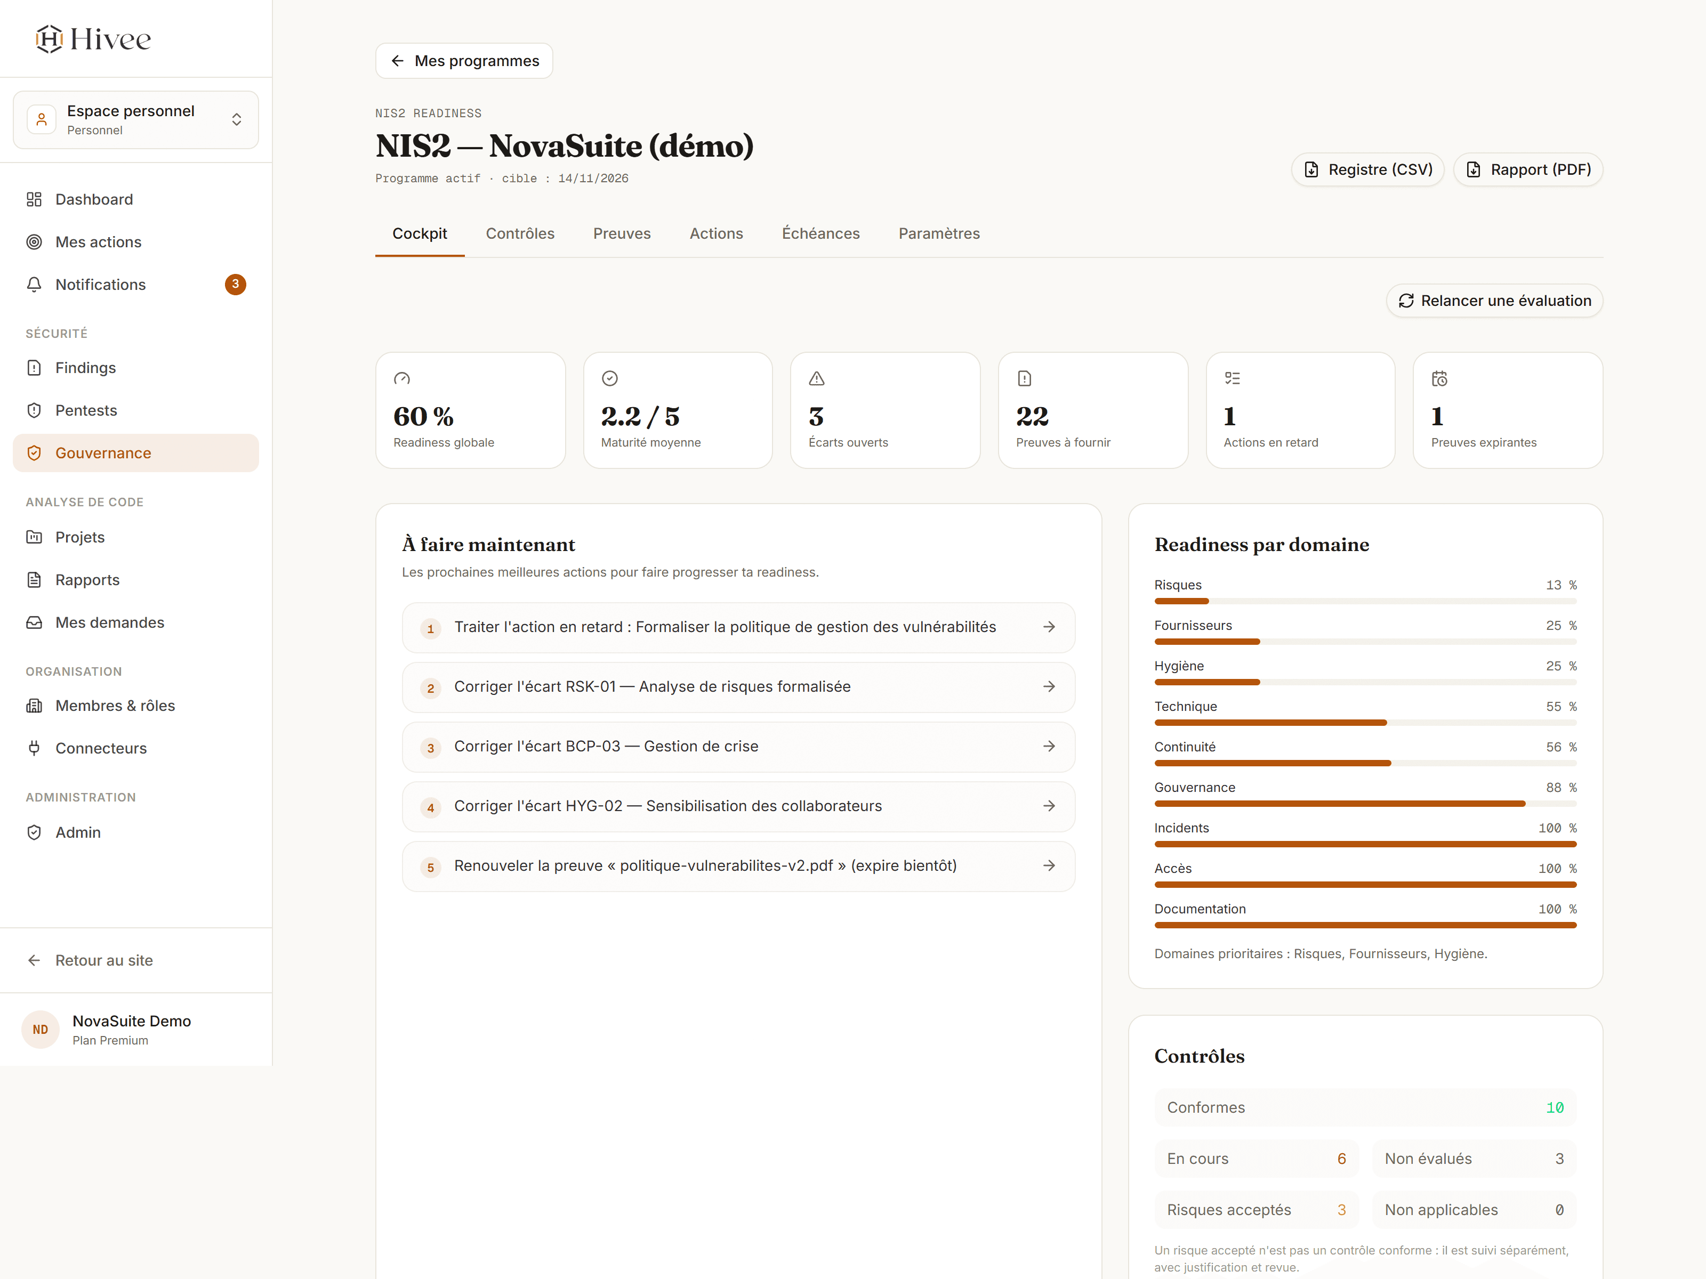Click the Projets folder icon
The image size is (1706, 1279).
pos(34,537)
